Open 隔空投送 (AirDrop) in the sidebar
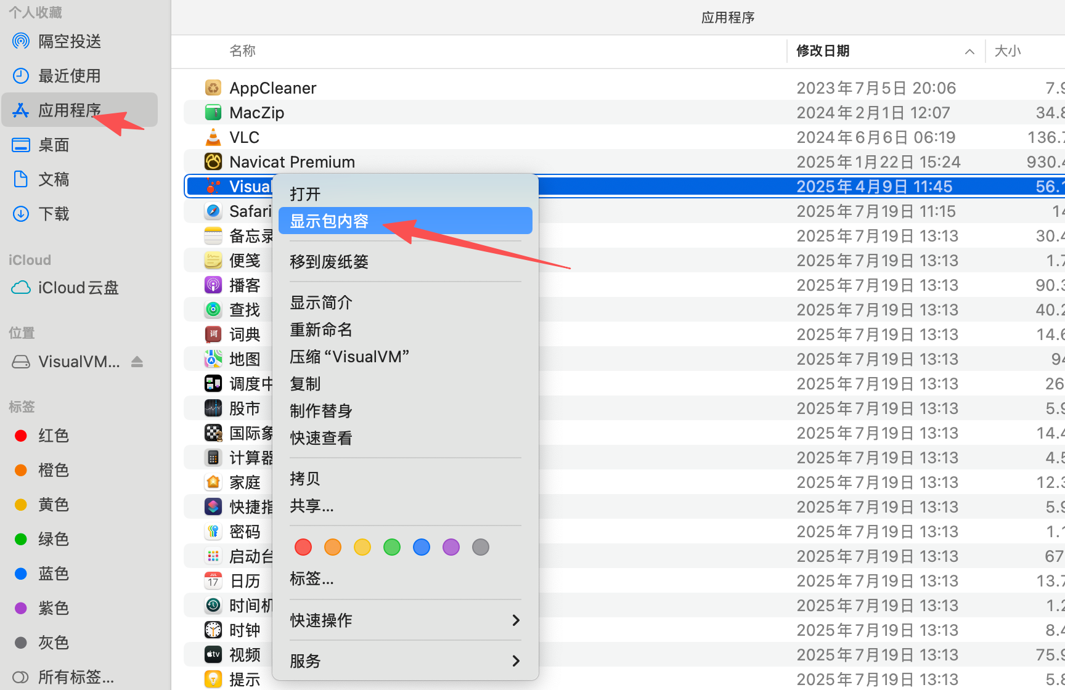 (79, 41)
